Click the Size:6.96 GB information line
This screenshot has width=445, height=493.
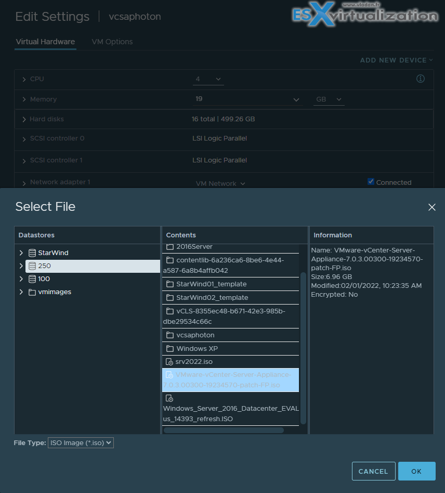tap(331, 276)
